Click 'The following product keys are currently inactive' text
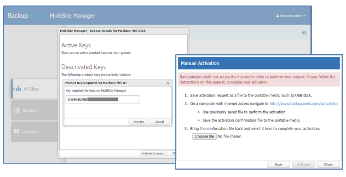This screenshot has height=177, width=346. click(x=96, y=75)
